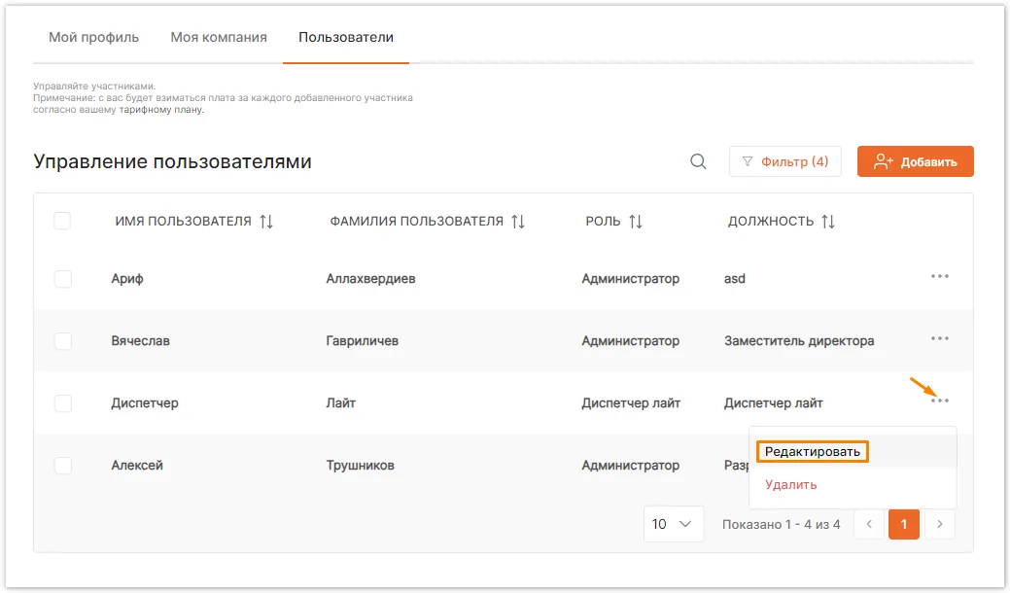Screen dimensions: 1010x593
Task: Open three-dot menu for Вячеслав row
Action: point(940,338)
